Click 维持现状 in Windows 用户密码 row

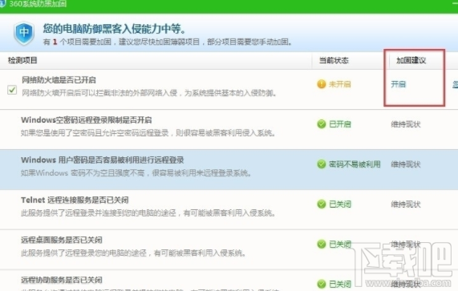[406, 164]
